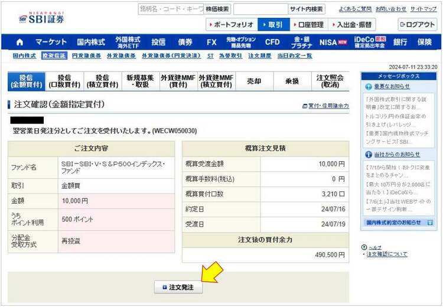Open 外国株式取引に関する説明書 notice

coord(396,103)
